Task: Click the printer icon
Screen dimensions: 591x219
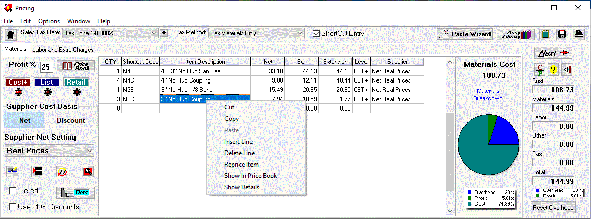Action: pyautogui.click(x=579, y=34)
